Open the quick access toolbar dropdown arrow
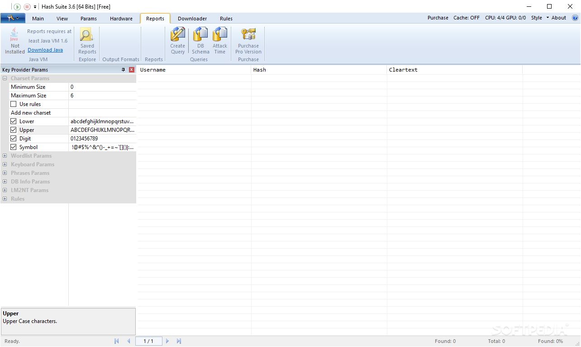This screenshot has width=581, height=347. click(35, 7)
